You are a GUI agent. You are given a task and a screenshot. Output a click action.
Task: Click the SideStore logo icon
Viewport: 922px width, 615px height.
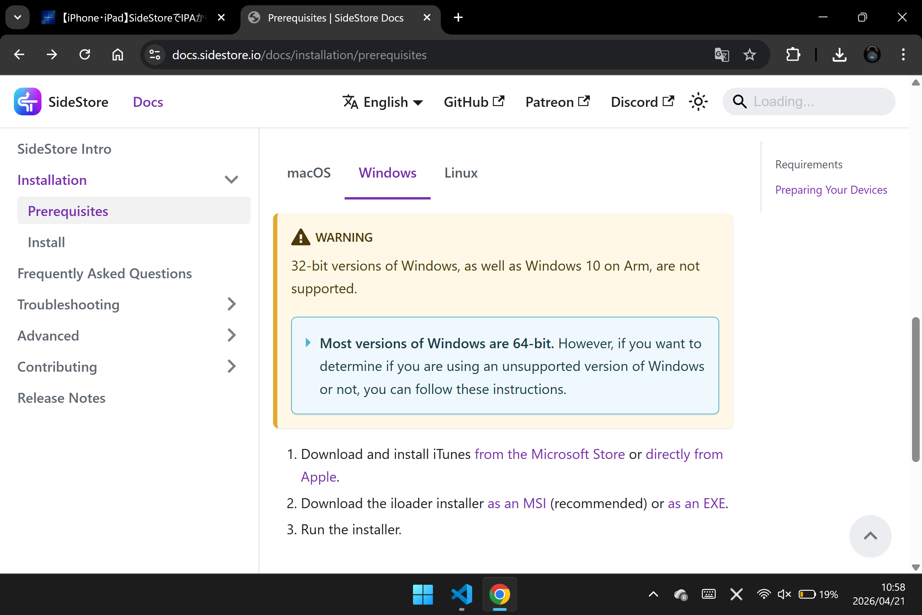pyautogui.click(x=27, y=101)
